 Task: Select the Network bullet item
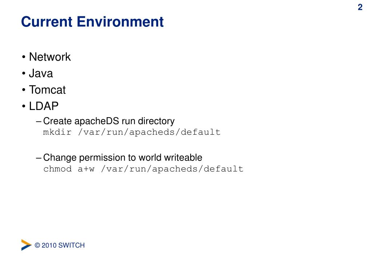(50, 57)
